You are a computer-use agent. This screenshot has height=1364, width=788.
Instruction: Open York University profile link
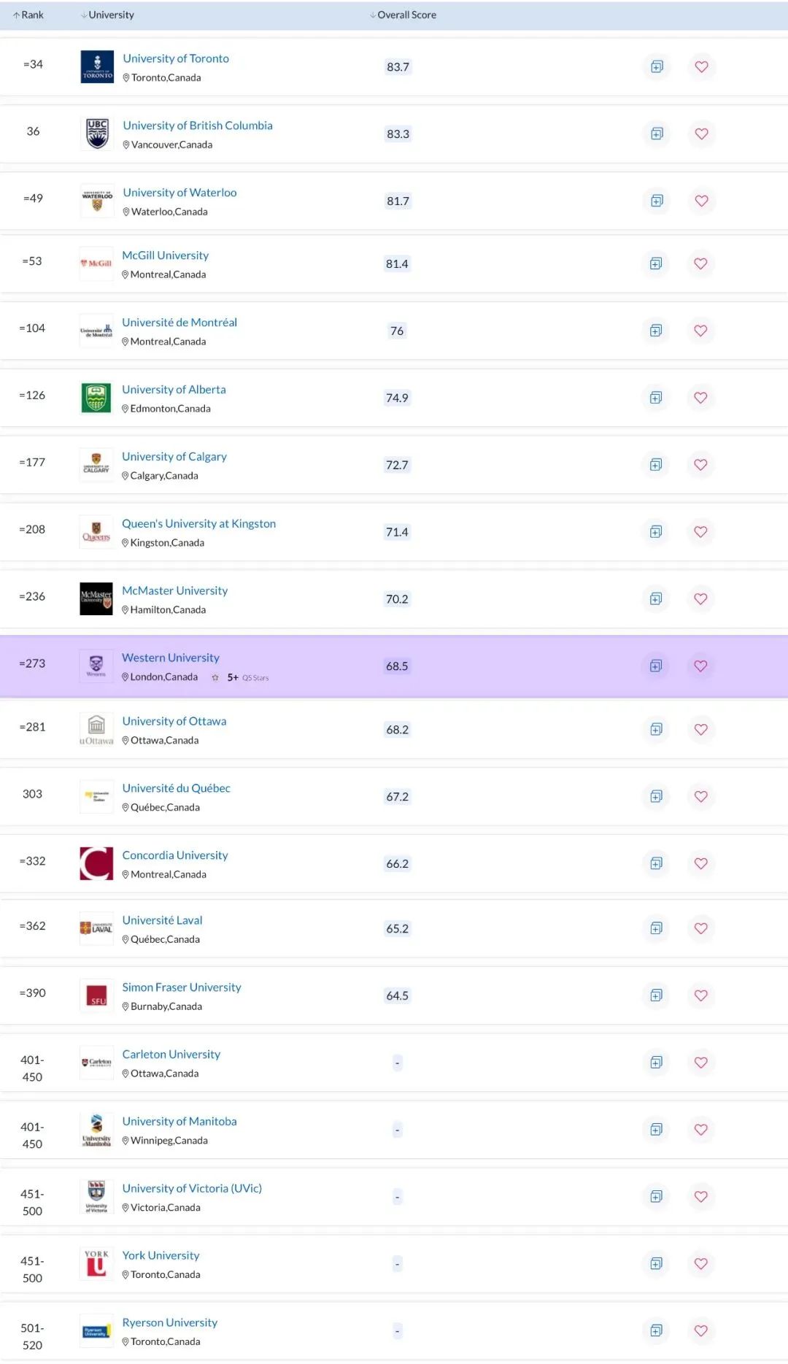(x=161, y=1255)
